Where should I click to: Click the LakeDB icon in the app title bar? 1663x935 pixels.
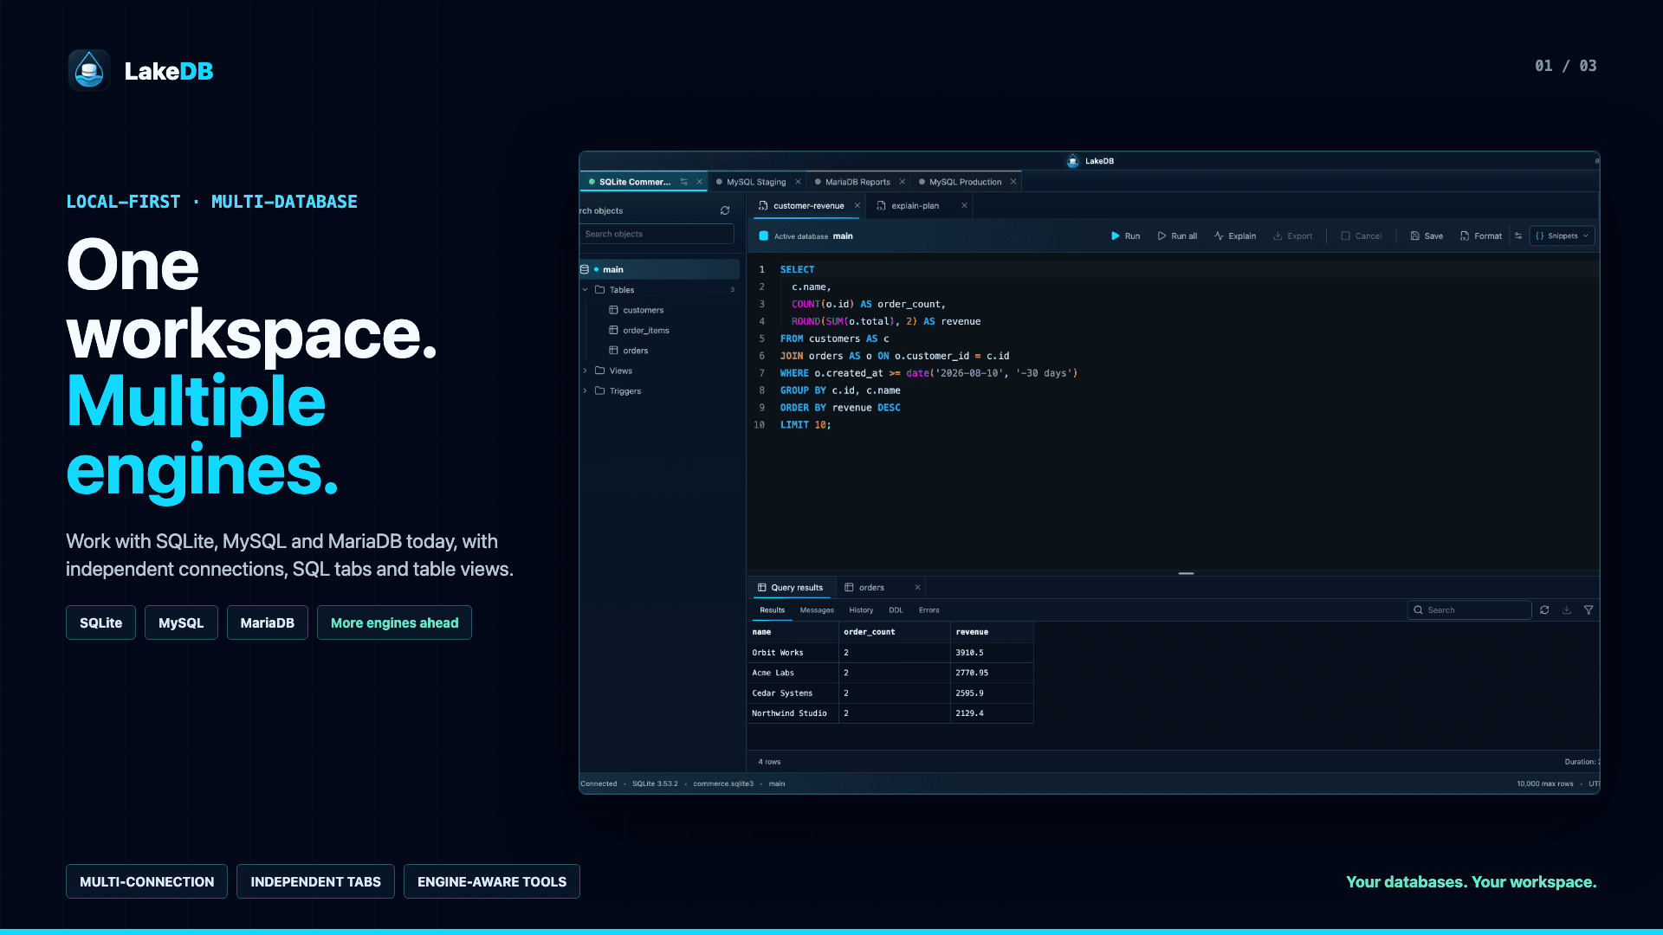pyautogui.click(x=1073, y=161)
